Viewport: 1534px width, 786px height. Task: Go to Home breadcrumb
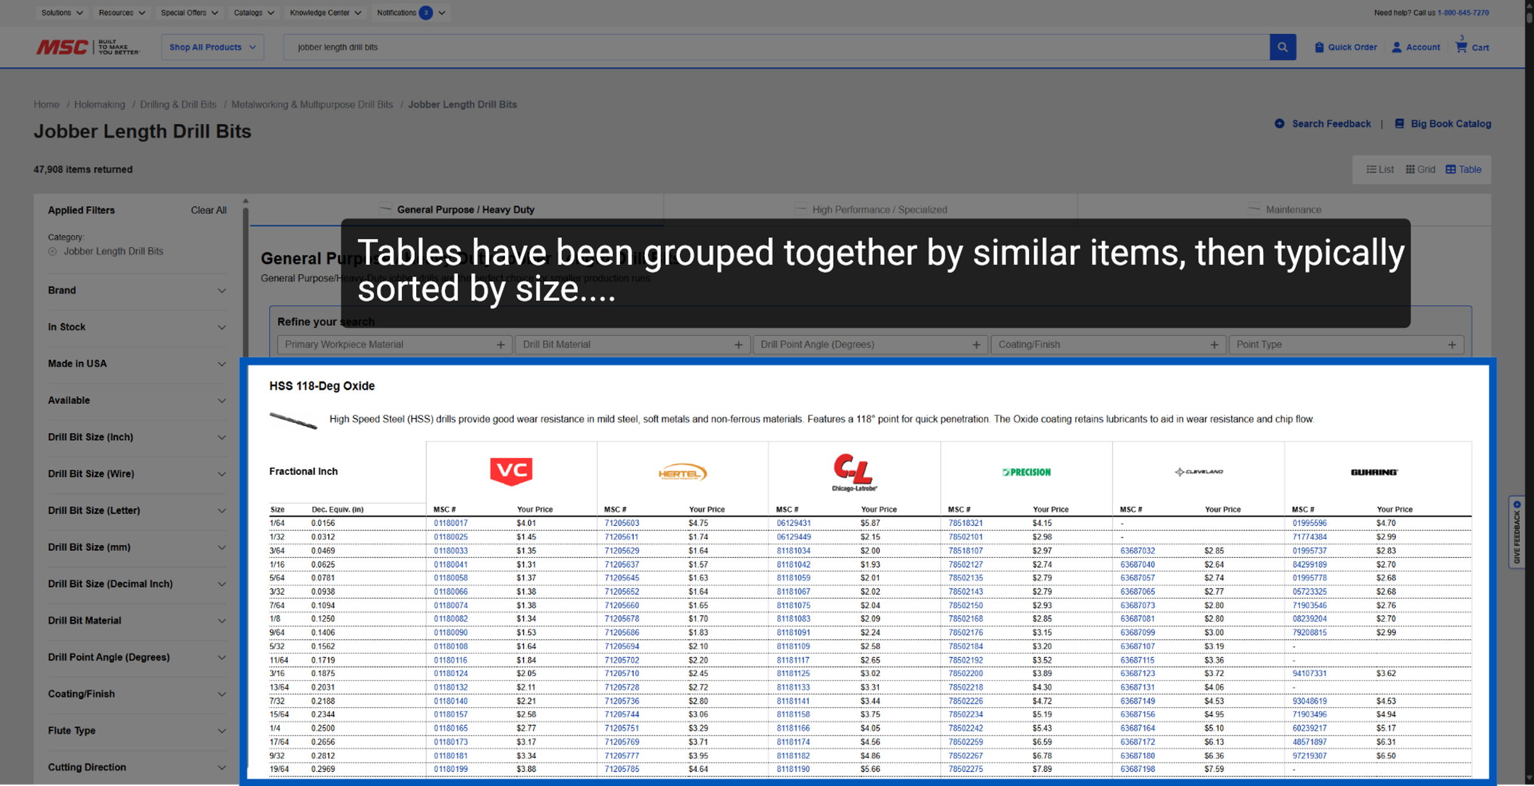pos(47,105)
